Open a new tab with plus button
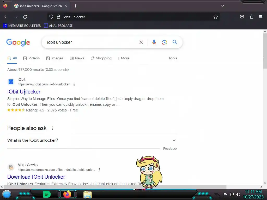Screen dimensions: 267x200 tap(75, 6)
